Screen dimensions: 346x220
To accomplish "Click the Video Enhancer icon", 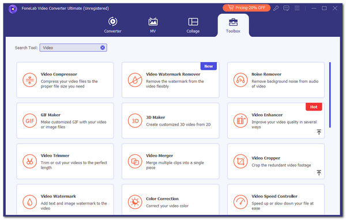I will point(240,121).
